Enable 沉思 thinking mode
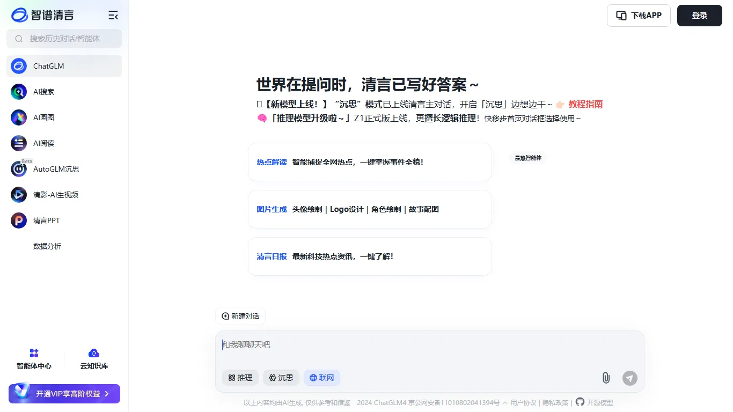Viewport: 733px width, 412px height. pos(281,378)
